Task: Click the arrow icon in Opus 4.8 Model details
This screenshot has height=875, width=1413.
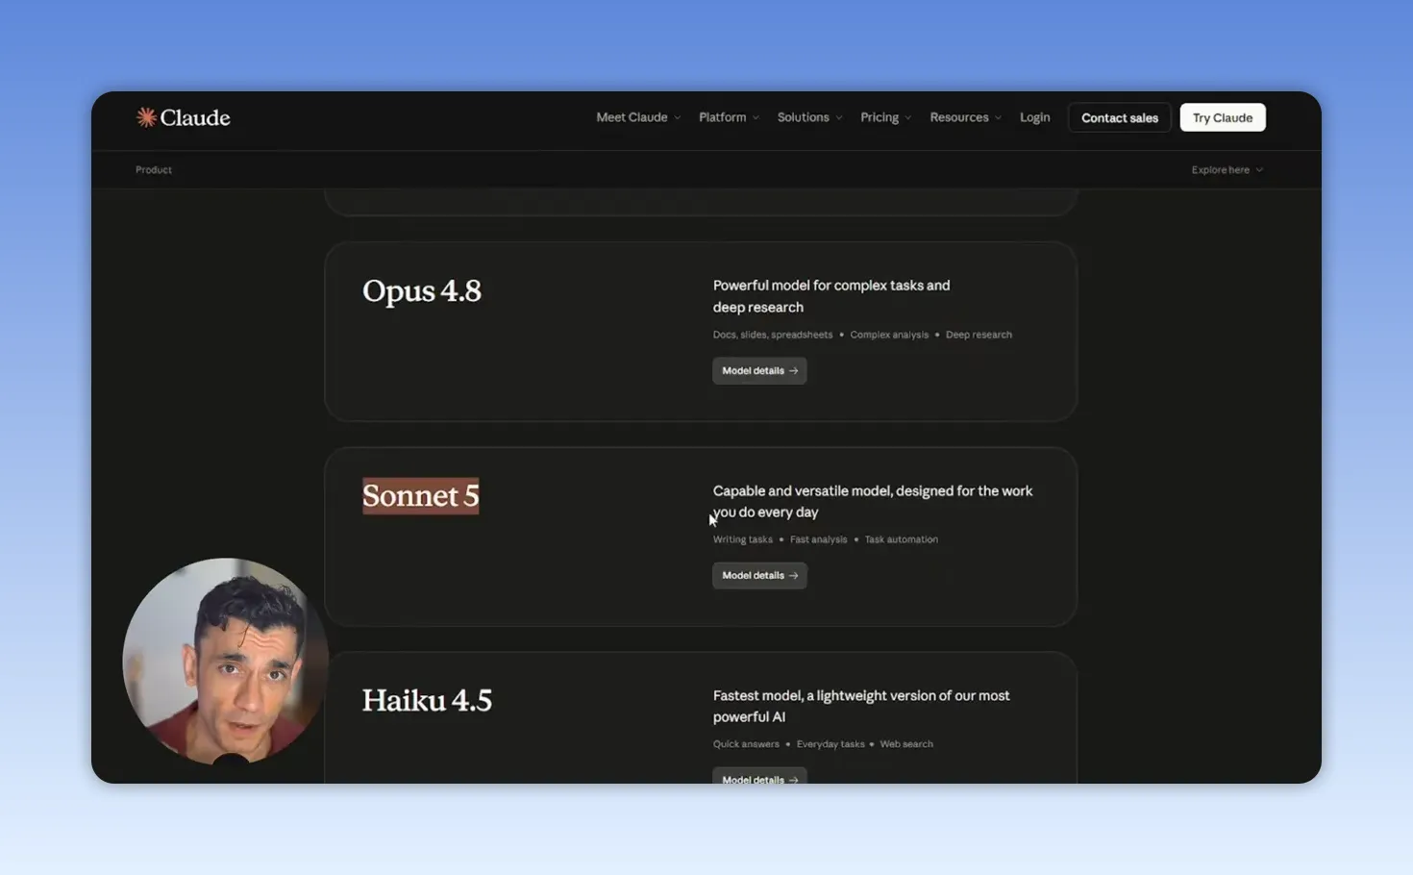Action: pos(793,370)
